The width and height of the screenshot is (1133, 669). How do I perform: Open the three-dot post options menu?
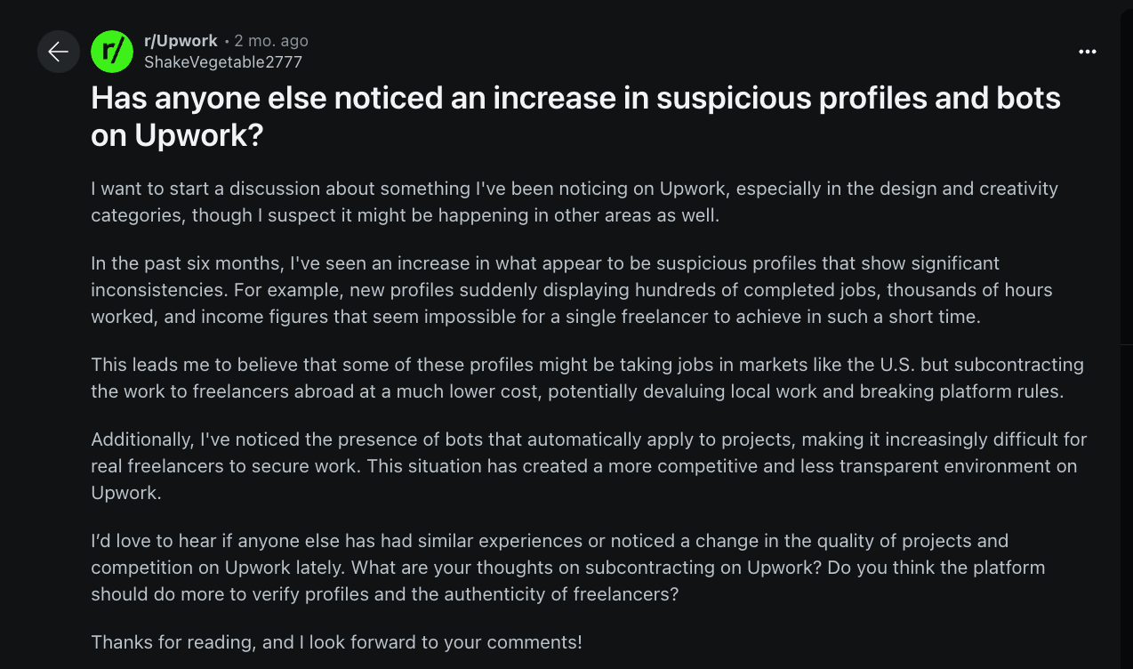point(1087,52)
